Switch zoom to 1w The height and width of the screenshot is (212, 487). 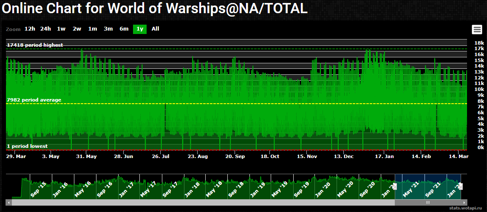tap(61, 29)
